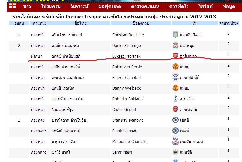The image size is (242, 162).
Task: Click Arsenal crest in Giroud row
Action: [175, 109]
